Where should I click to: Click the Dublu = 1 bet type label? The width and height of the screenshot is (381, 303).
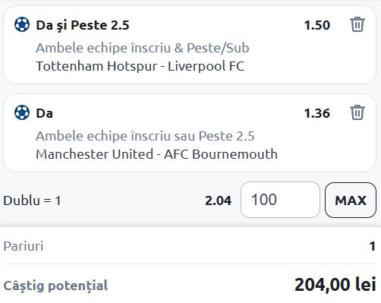tap(32, 200)
